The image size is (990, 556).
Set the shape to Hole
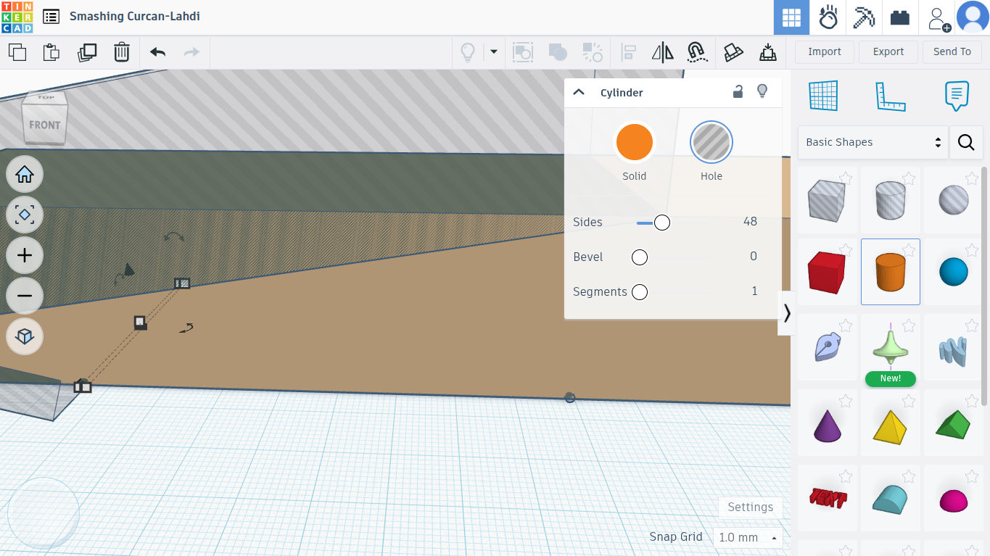tap(711, 142)
